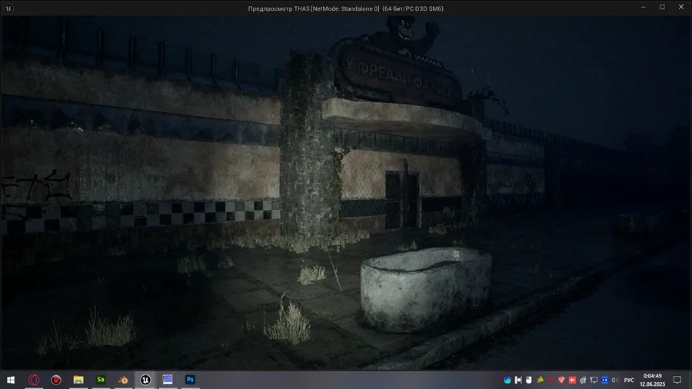The image size is (692, 389).
Task: Open the mouse tray icon
Action: pos(529,380)
